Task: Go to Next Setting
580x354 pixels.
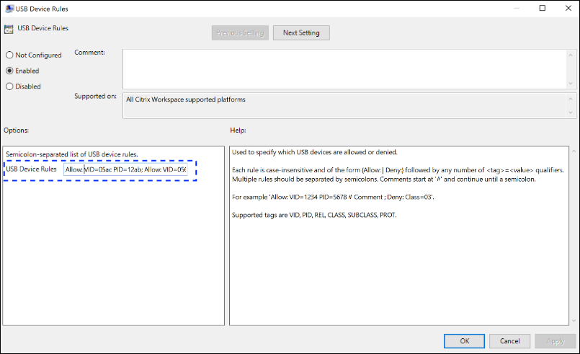Action: coord(300,32)
